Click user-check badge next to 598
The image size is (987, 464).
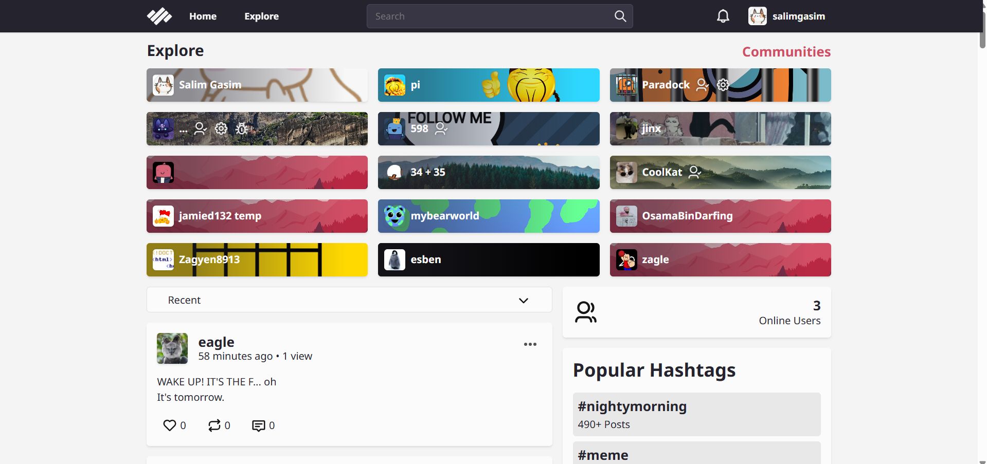point(441,128)
